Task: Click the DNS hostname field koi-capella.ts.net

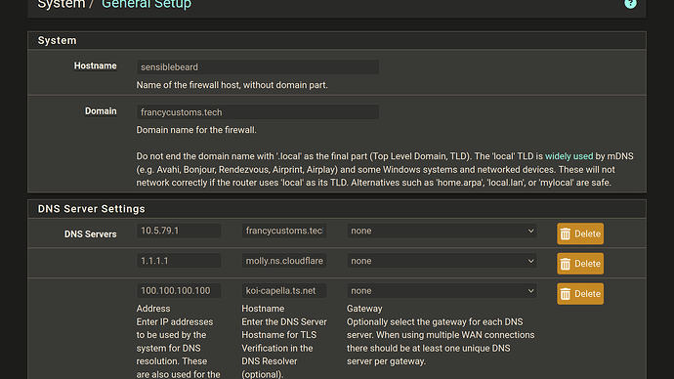Action: click(x=284, y=291)
